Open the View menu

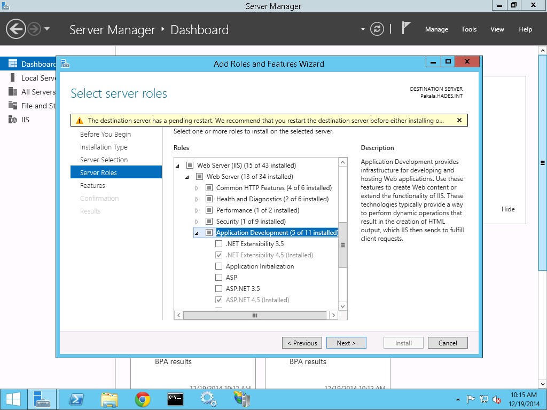497,29
